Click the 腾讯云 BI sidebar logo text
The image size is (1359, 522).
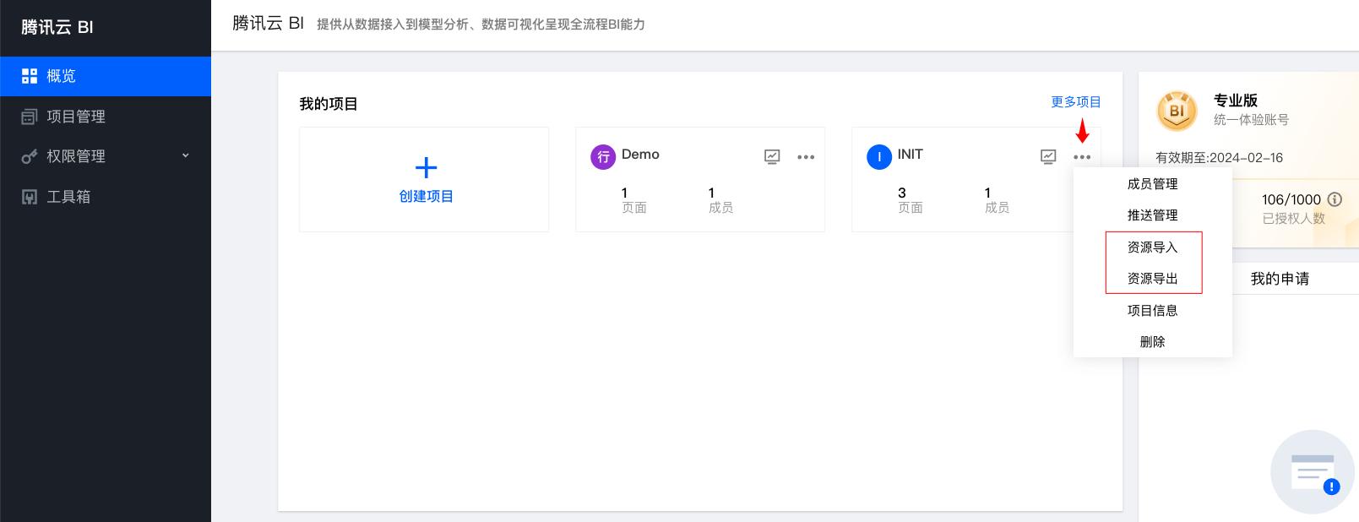click(x=57, y=27)
